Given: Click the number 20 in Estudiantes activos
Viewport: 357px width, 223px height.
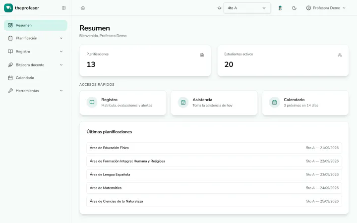Looking at the screenshot, I should [x=229, y=64].
